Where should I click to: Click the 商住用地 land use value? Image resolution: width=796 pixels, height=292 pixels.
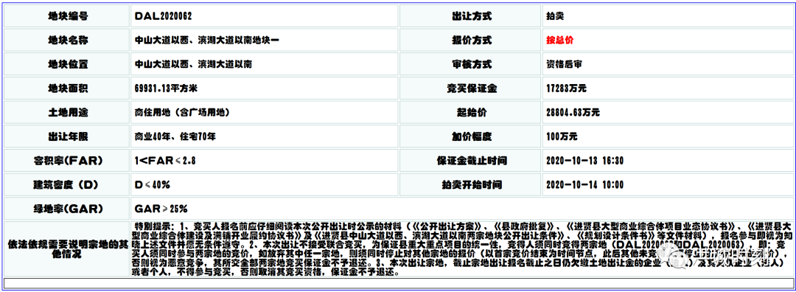tap(182, 113)
